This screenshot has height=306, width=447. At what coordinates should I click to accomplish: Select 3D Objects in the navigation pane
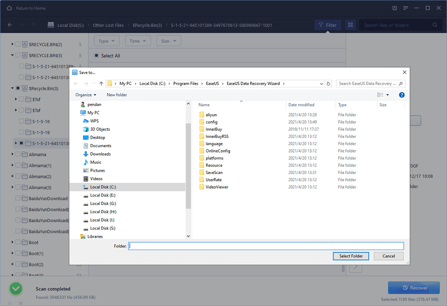coord(100,129)
